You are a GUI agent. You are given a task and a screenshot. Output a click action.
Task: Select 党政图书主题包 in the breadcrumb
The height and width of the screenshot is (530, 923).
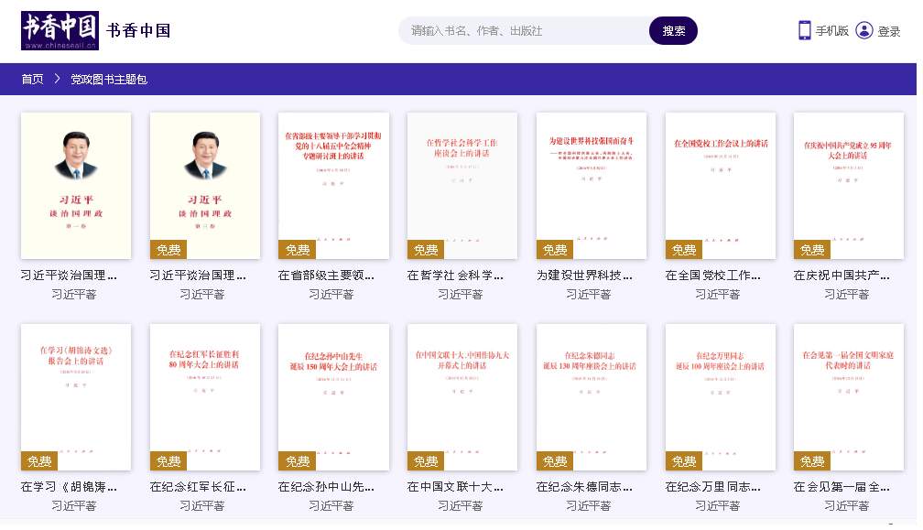(109, 80)
